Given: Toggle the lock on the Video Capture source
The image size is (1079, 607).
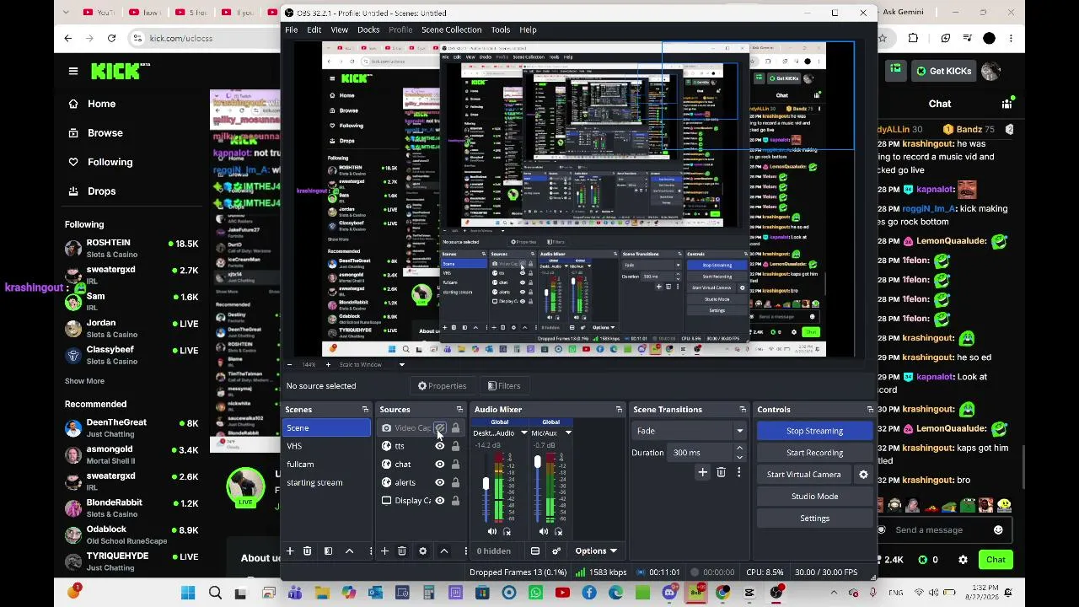Looking at the screenshot, I should pyautogui.click(x=455, y=428).
